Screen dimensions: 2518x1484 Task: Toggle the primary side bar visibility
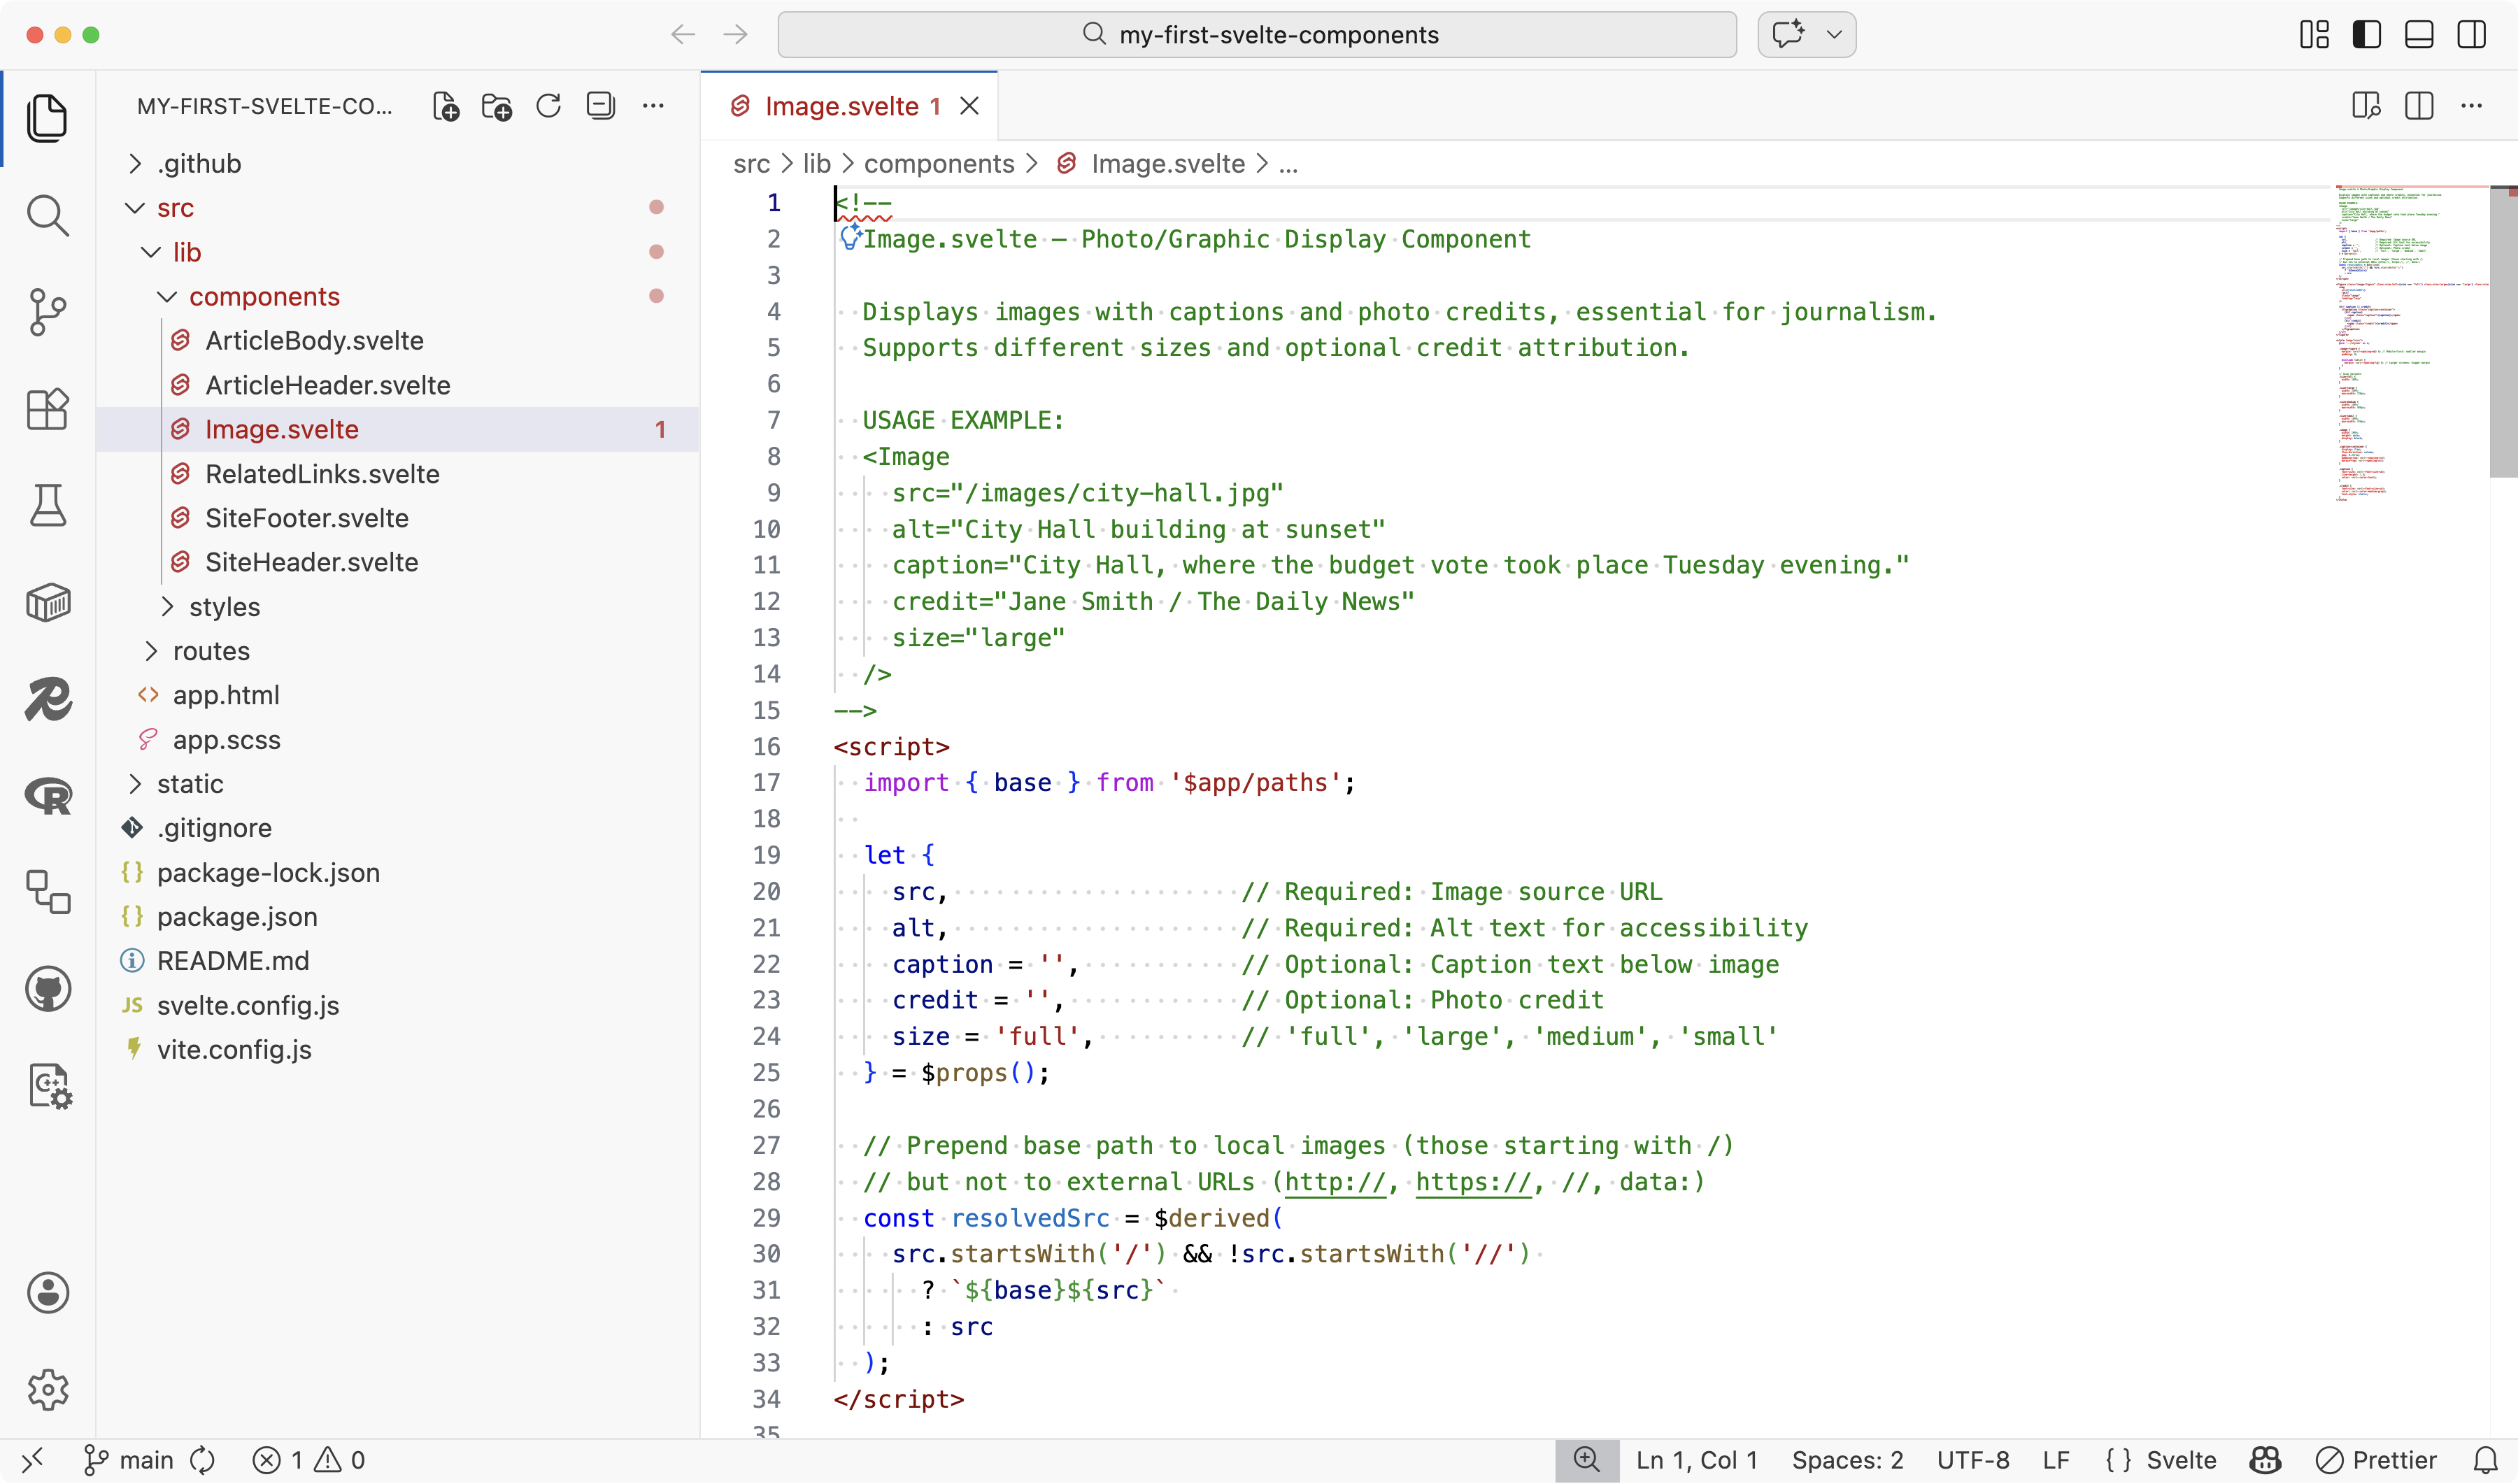[x=2366, y=35]
